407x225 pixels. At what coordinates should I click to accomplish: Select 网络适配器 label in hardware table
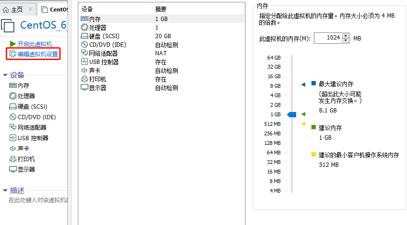(103, 53)
